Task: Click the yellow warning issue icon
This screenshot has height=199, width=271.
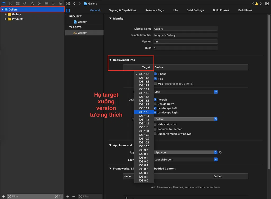Action: pos(257,3)
